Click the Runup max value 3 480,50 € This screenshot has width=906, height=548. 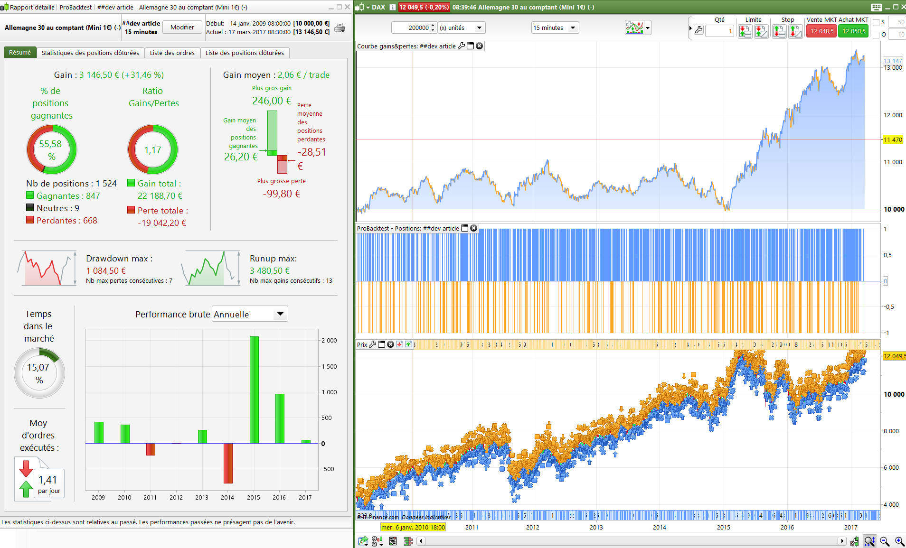[270, 271]
